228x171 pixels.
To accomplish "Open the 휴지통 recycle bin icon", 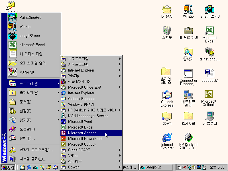I will point(167,33).
